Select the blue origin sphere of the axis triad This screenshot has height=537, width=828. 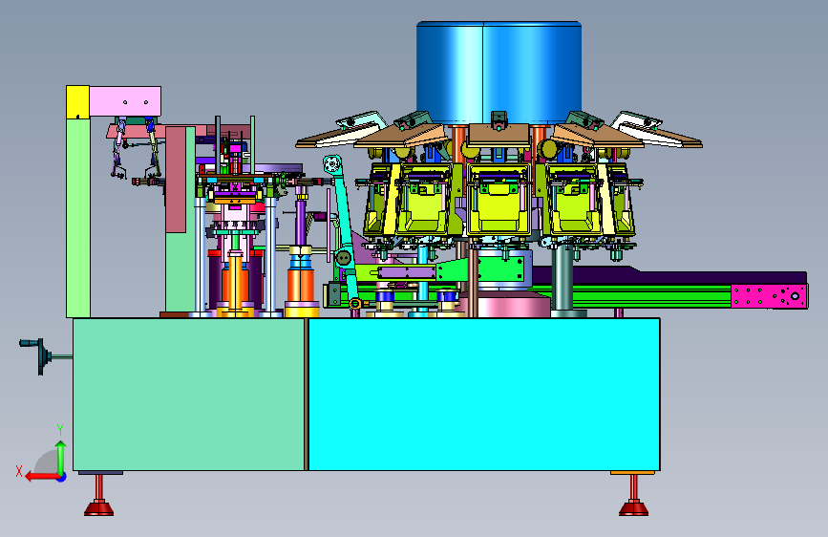(62, 477)
